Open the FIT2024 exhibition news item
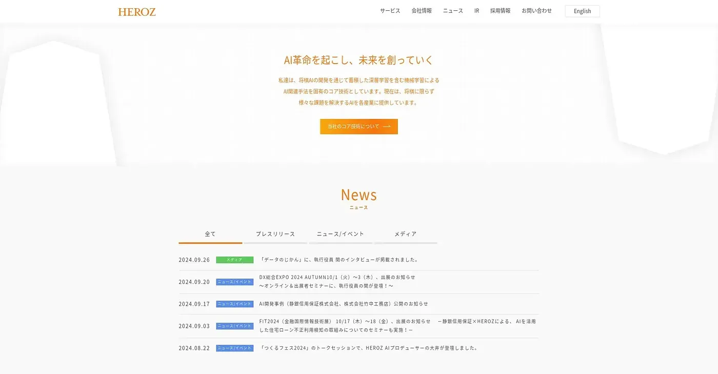The image size is (718, 374). (397, 326)
